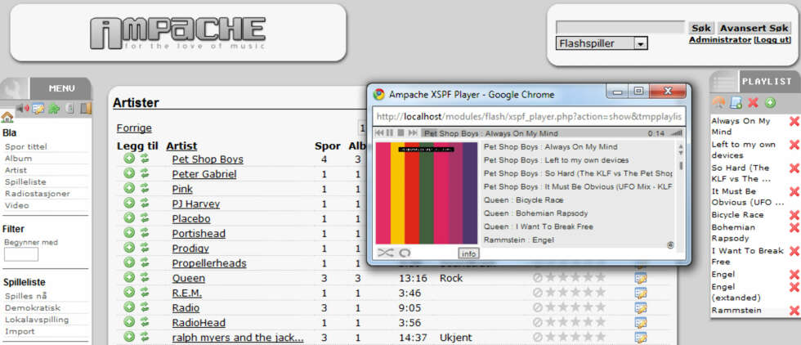Image resolution: width=801 pixels, height=345 pixels.
Task: Add RadioHead with the green plus icon
Action: pos(129,322)
